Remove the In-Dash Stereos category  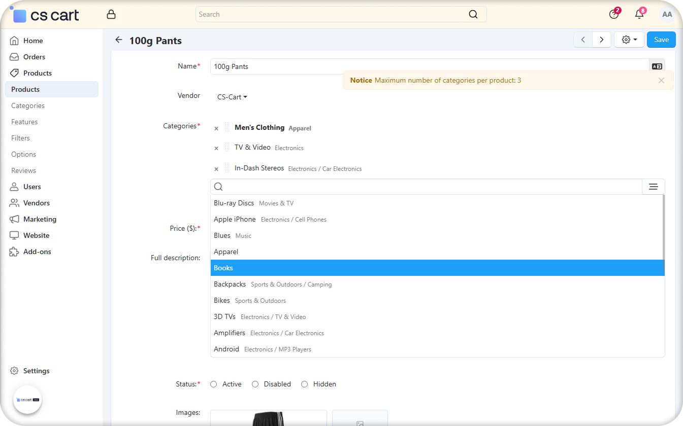point(216,169)
